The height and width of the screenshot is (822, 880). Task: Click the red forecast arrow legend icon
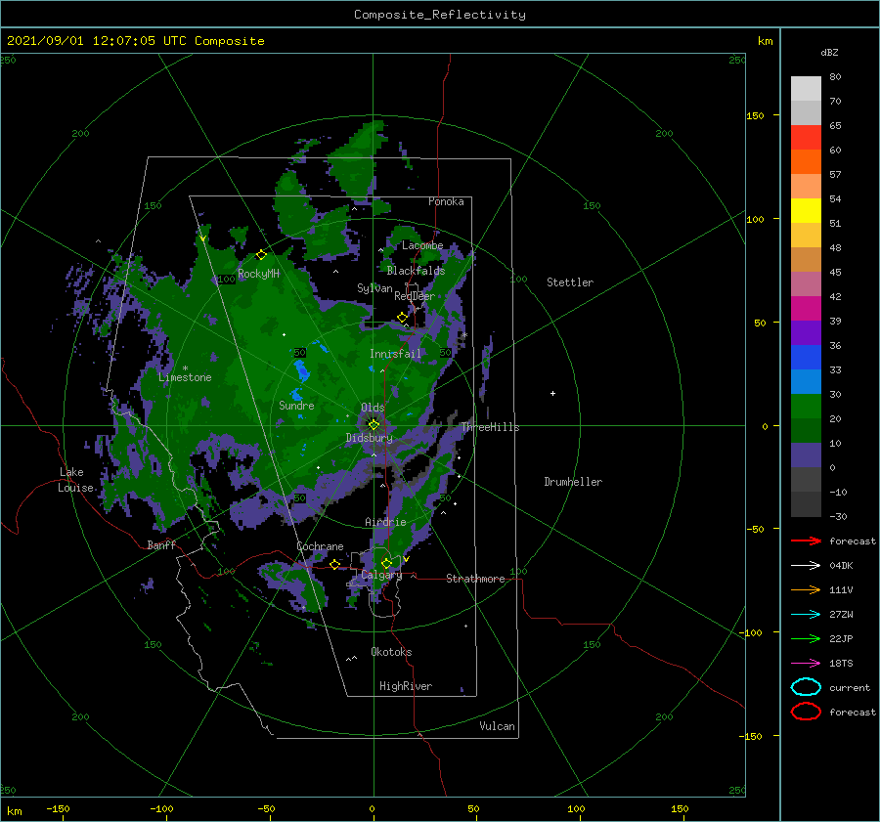pos(806,541)
